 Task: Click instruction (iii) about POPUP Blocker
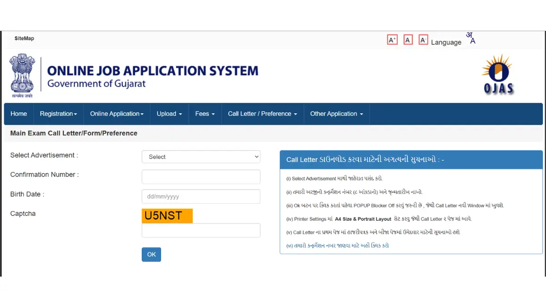(395, 206)
